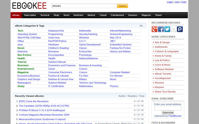This screenshot has height=124, width=199.
Task: Switch to the Magazine tab
Action: click(146, 15)
